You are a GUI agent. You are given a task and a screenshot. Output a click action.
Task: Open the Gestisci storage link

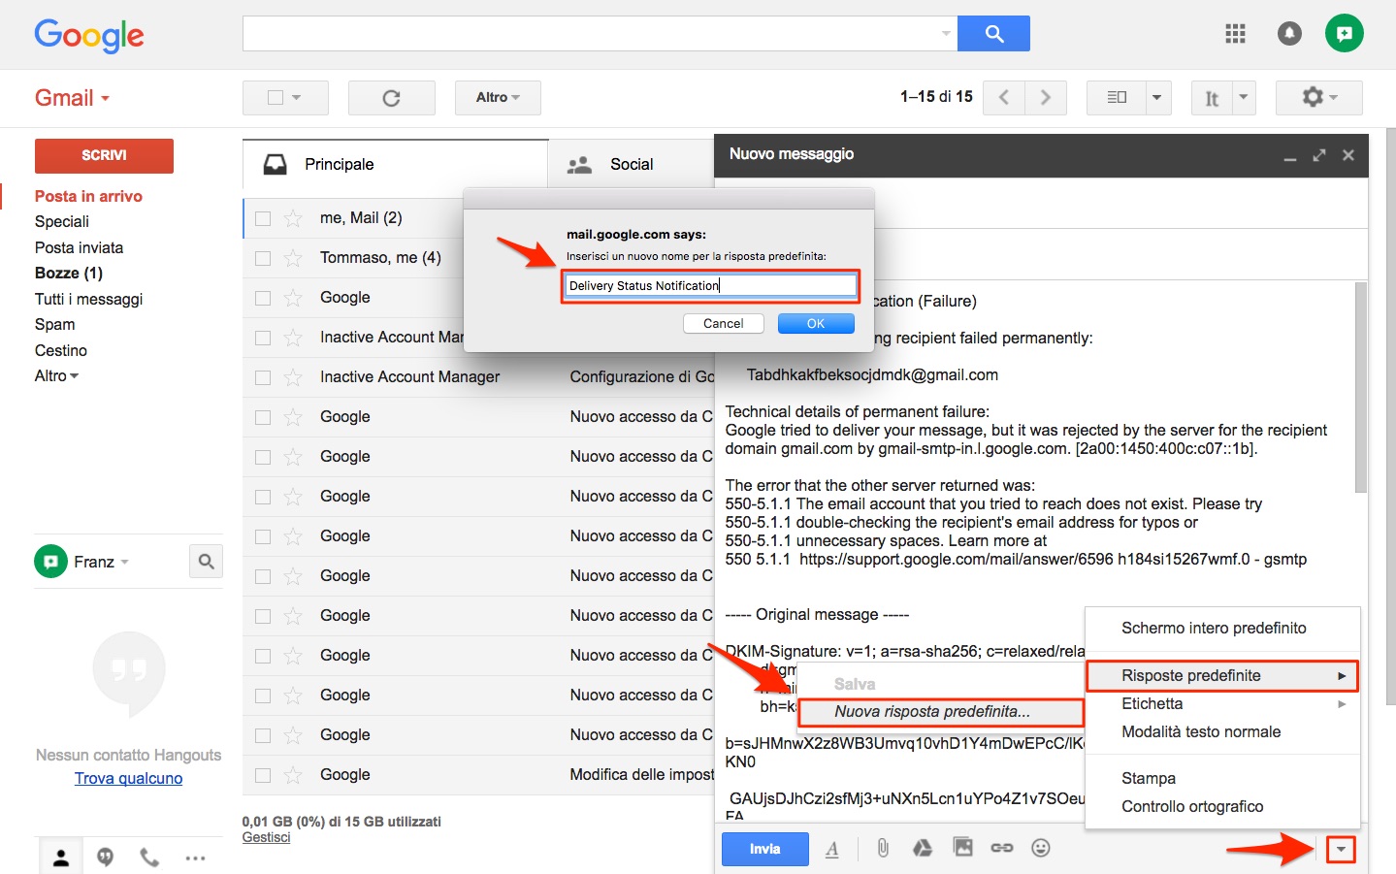click(x=266, y=838)
